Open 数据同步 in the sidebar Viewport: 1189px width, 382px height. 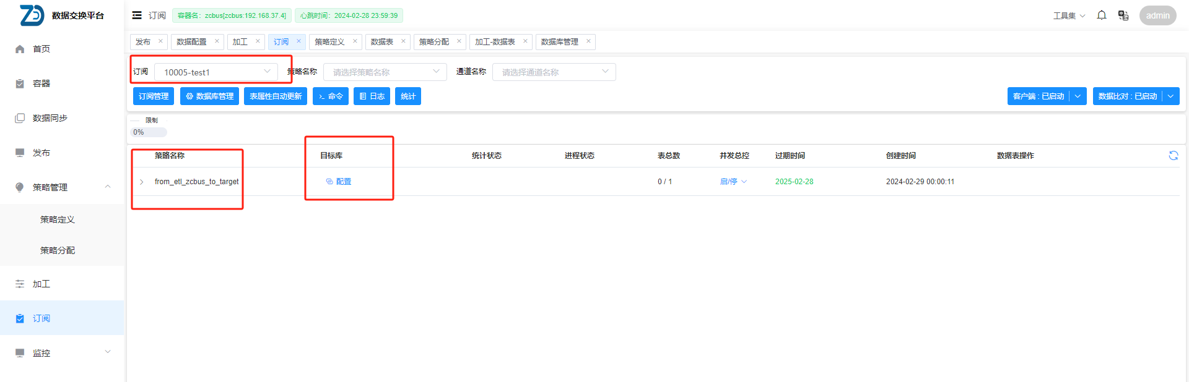(x=50, y=118)
